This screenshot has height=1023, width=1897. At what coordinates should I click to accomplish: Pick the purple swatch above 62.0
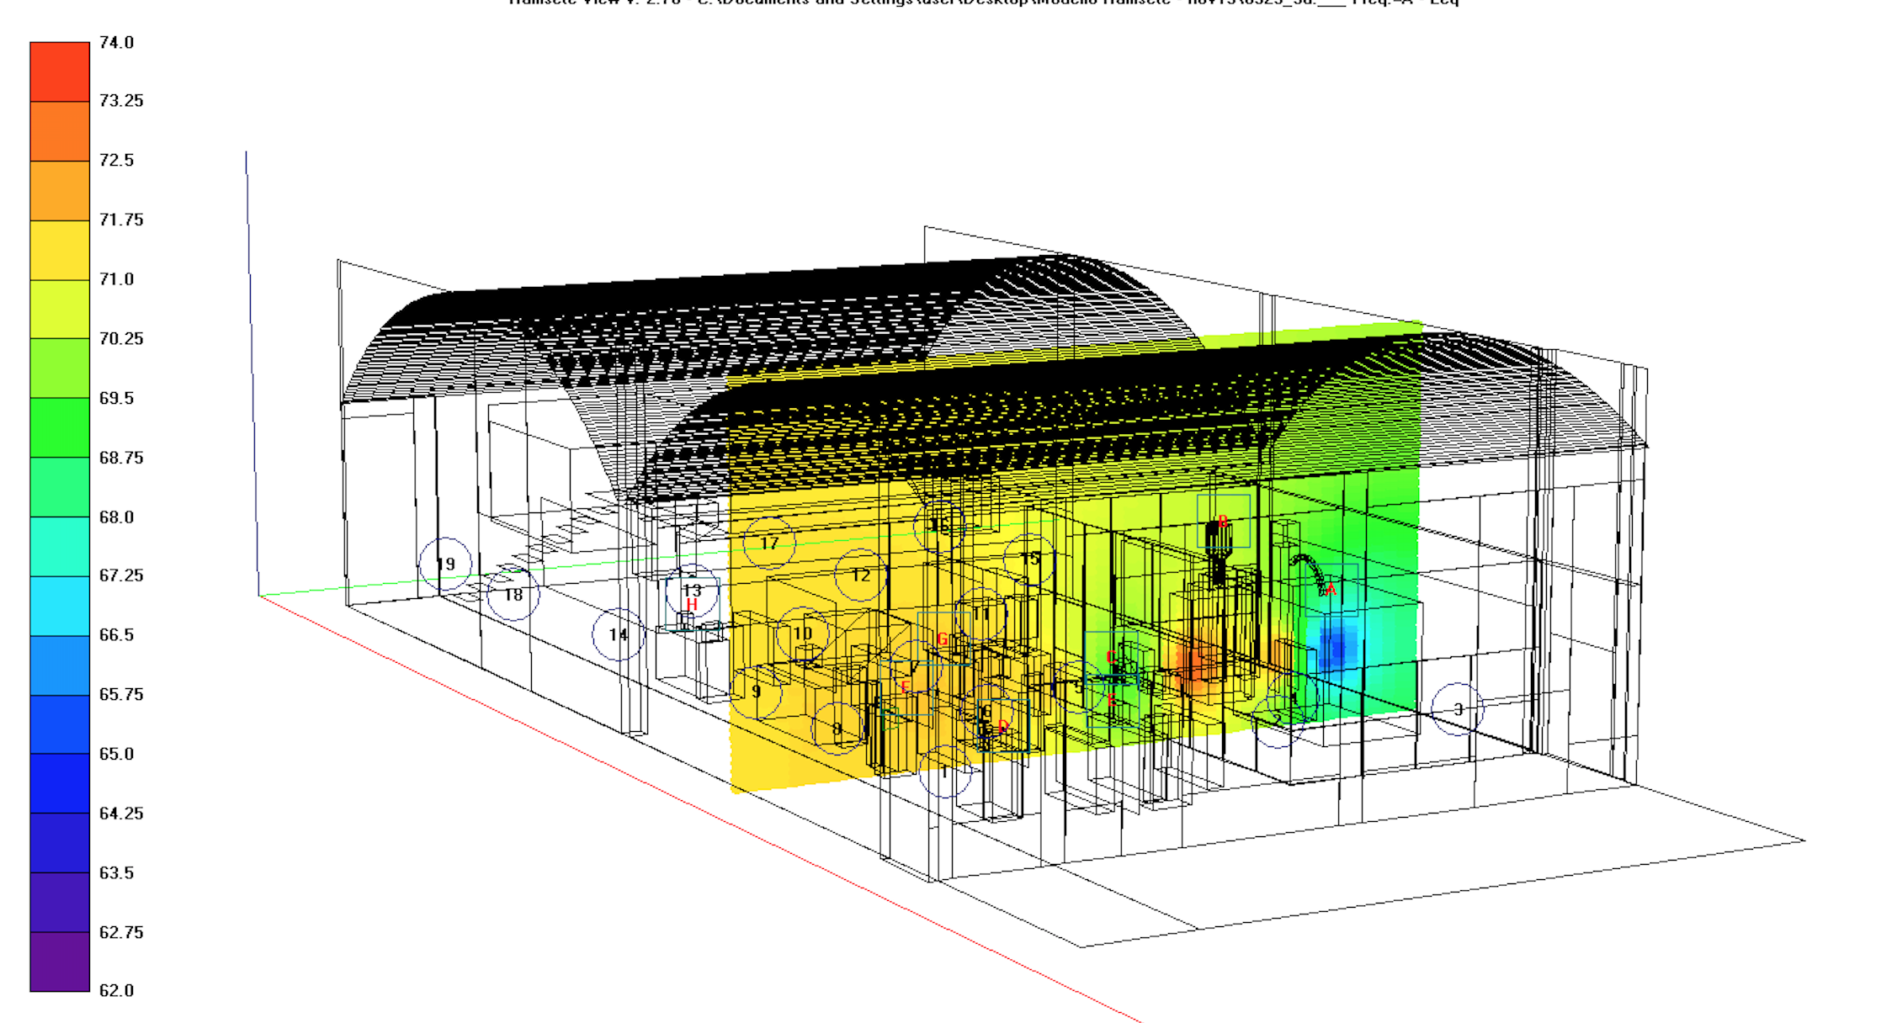pyautogui.click(x=60, y=962)
